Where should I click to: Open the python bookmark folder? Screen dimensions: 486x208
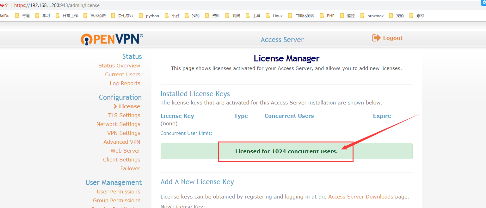tap(149, 16)
